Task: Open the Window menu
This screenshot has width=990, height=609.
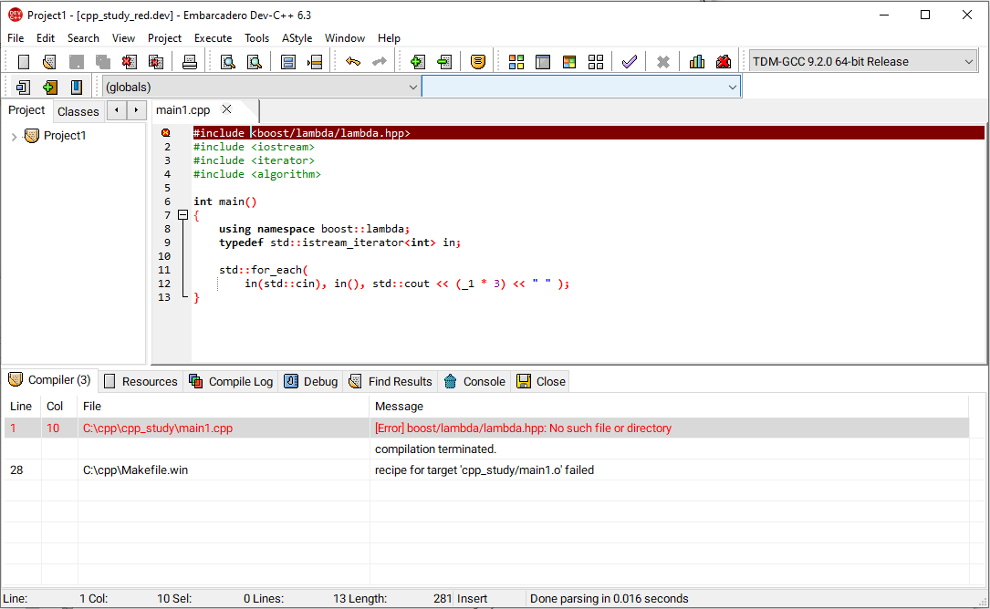Action: tap(345, 38)
